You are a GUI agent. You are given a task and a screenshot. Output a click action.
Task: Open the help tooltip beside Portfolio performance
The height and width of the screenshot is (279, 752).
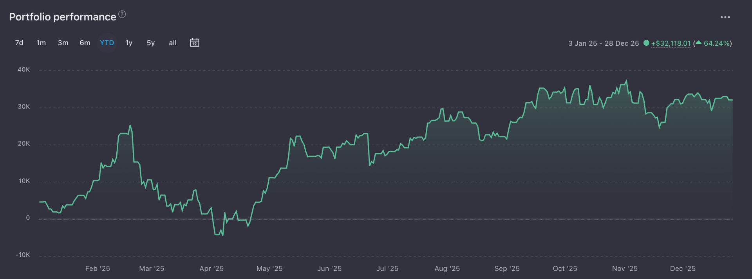(122, 14)
